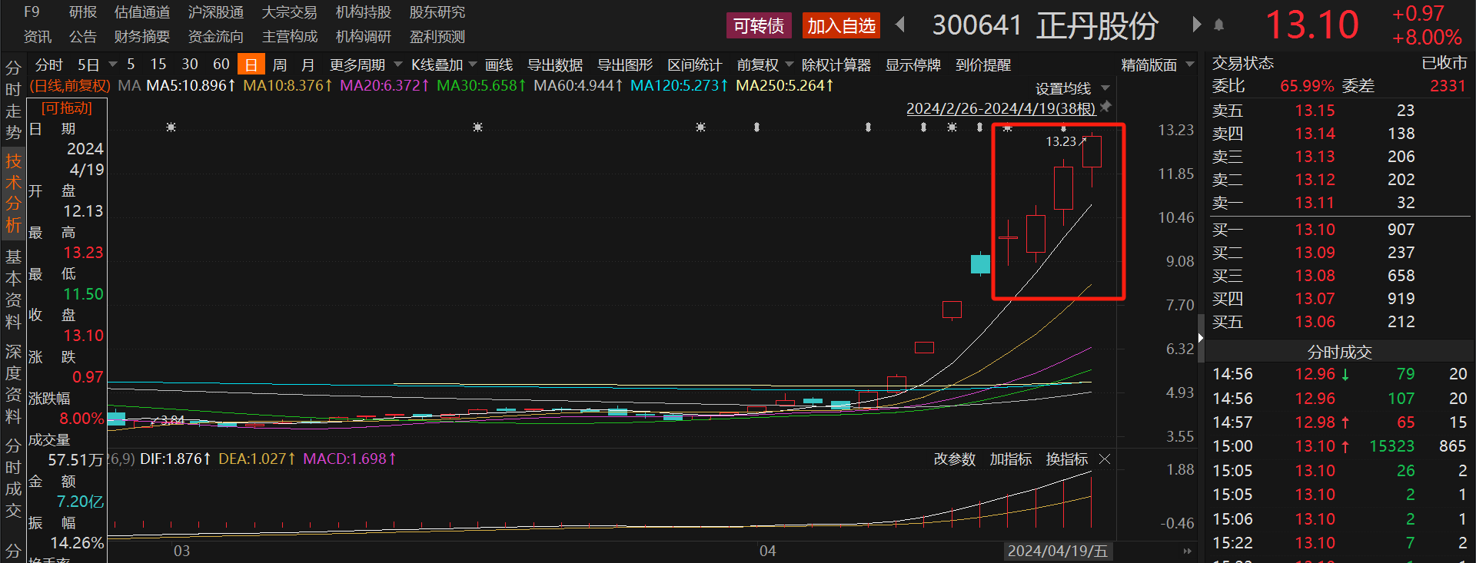Click the MA5 white moving average legend

[191, 85]
